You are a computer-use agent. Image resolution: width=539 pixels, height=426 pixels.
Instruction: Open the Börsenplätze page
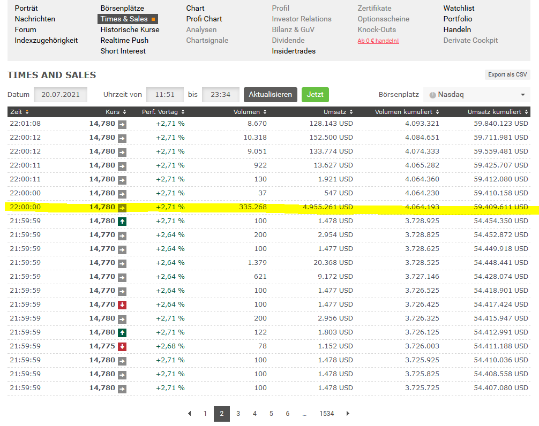point(122,8)
